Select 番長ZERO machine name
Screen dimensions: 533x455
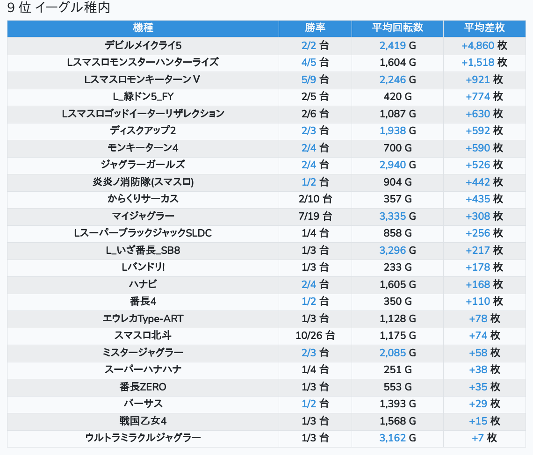pyautogui.click(x=143, y=387)
